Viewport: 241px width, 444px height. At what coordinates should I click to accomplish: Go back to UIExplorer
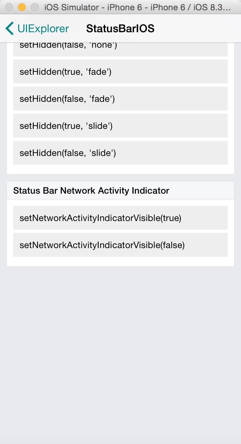37,29
